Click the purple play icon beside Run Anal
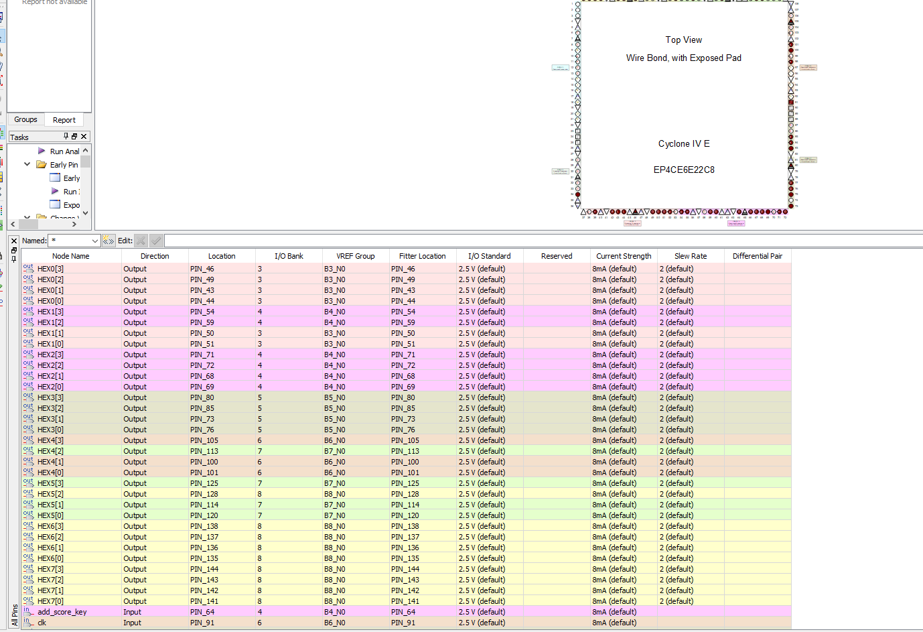This screenshot has width=923, height=632. [x=42, y=151]
